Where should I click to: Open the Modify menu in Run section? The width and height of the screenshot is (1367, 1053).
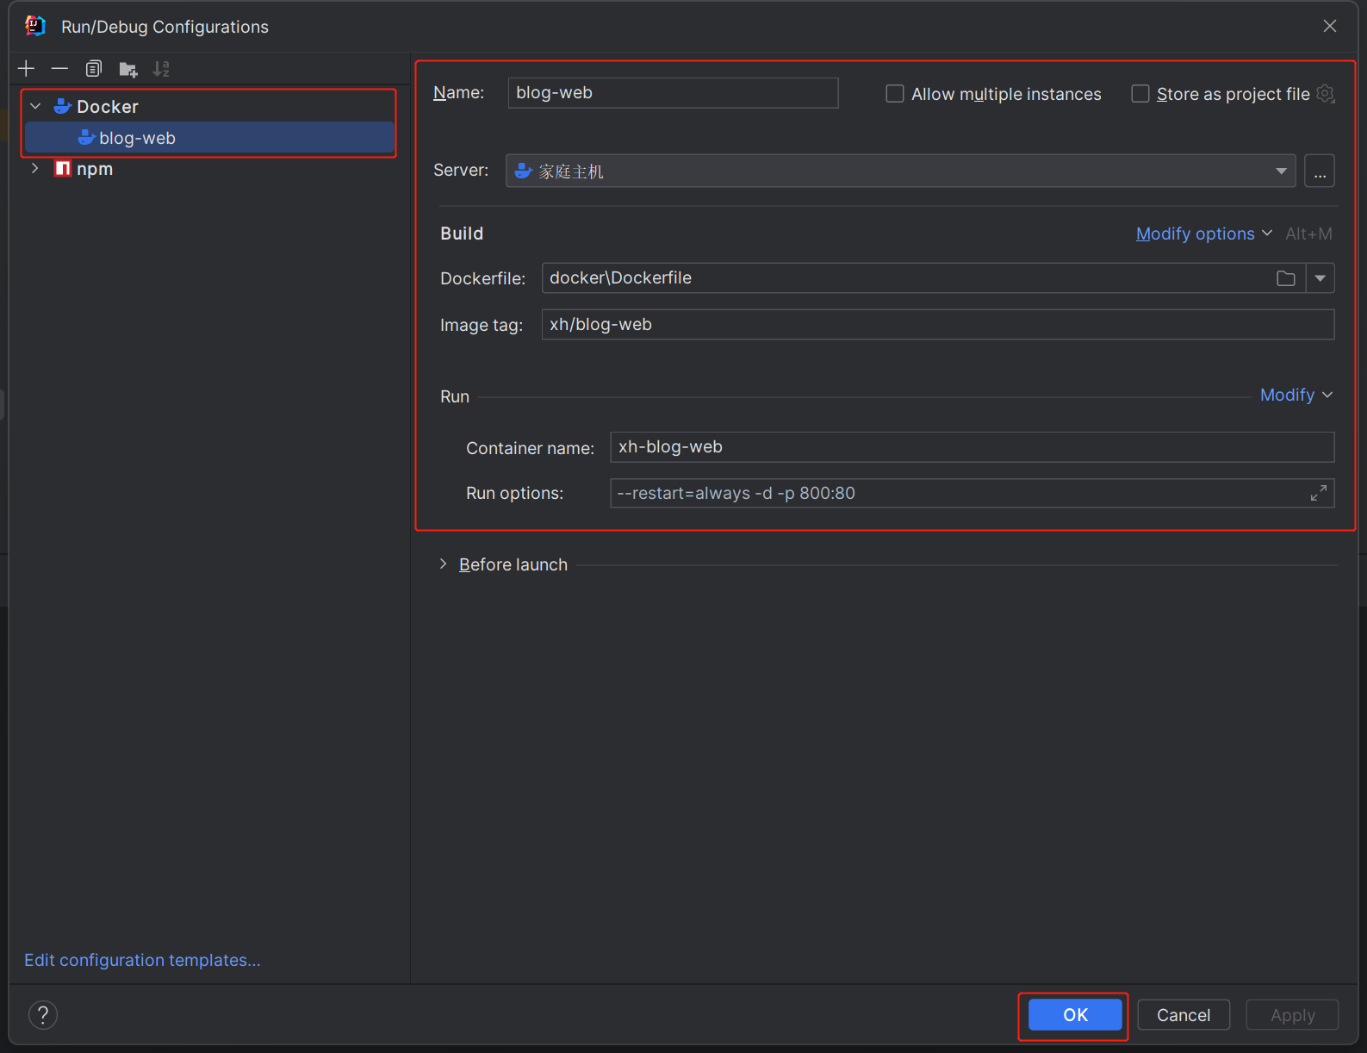1295,395
